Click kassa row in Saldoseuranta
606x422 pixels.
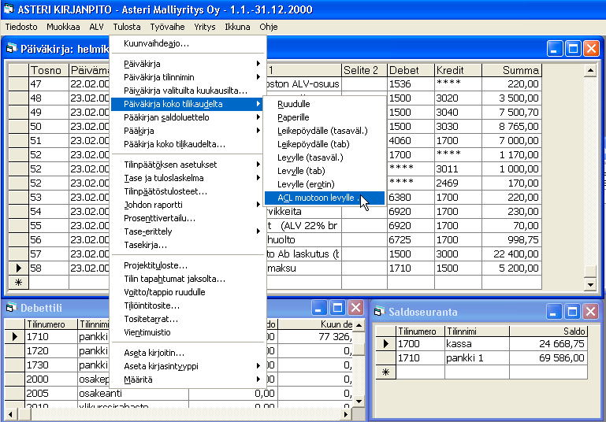481,343
